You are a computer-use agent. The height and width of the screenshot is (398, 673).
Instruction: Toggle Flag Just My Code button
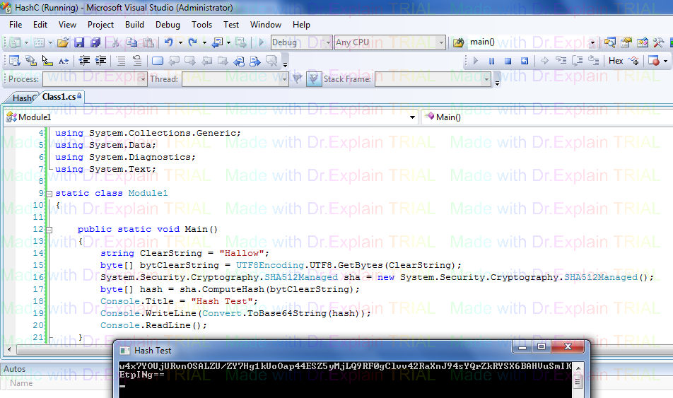pos(314,79)
